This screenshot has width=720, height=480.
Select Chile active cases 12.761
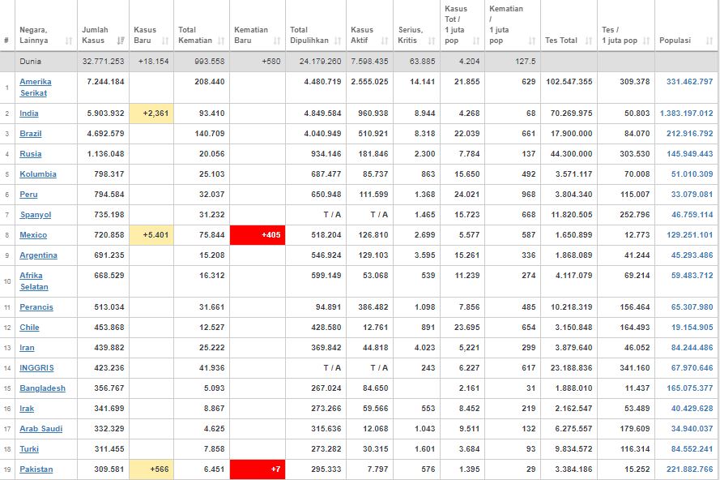click(375, 327)
